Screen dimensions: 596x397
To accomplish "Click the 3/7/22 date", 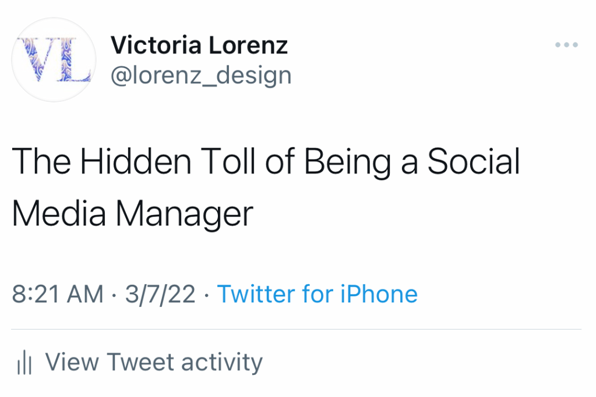I will coord(160,294).
